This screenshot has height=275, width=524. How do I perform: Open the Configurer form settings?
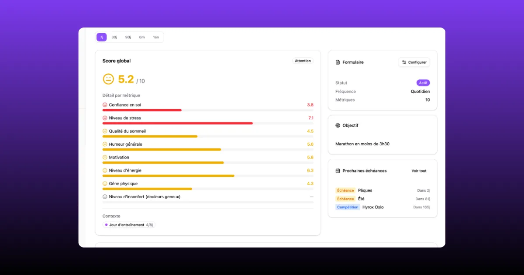pos(414,62)
